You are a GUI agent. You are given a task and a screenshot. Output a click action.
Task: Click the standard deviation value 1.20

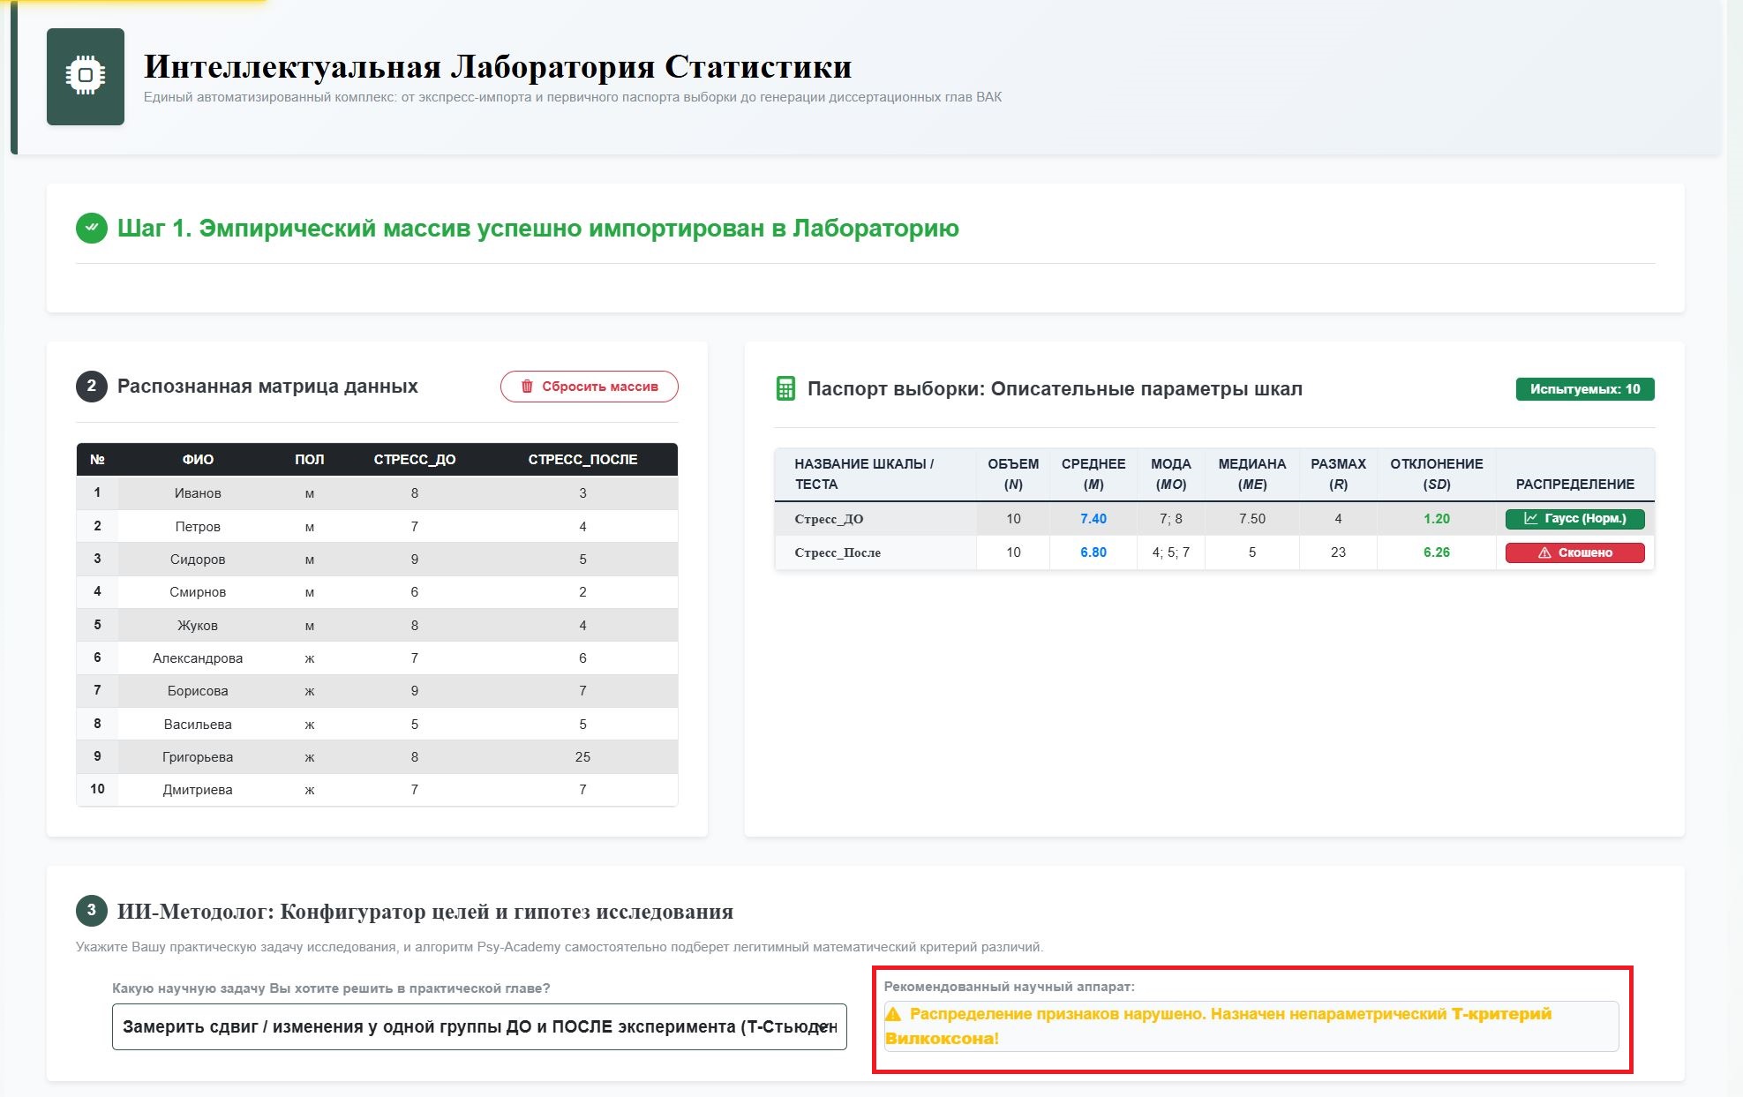click(1437, 519)
